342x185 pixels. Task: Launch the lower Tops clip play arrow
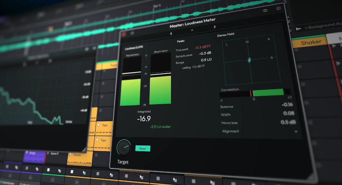[x=97, y=140]
